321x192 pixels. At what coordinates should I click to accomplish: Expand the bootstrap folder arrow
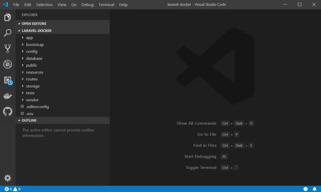tap(23, 45)
